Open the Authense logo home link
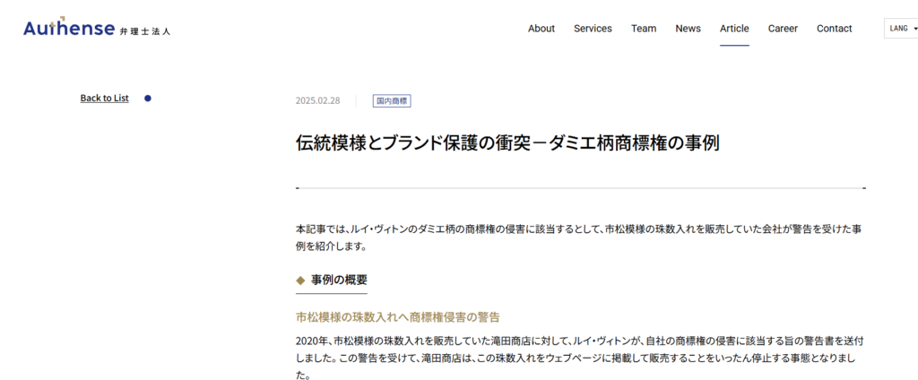This screenshot has height=380, width=918. (x=97, y=28)
